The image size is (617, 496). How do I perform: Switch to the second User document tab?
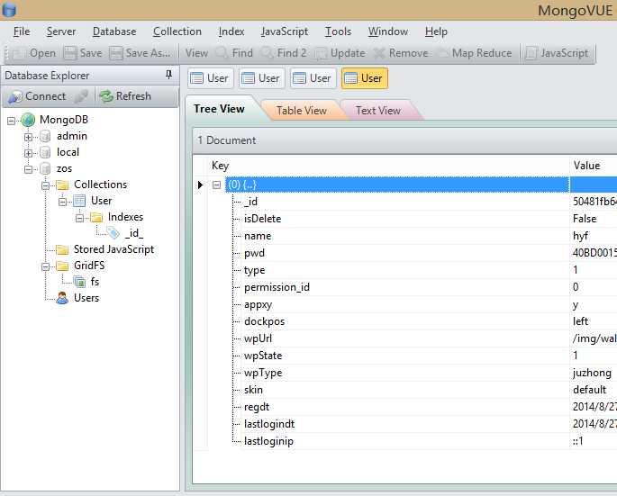tap(261, 78)
